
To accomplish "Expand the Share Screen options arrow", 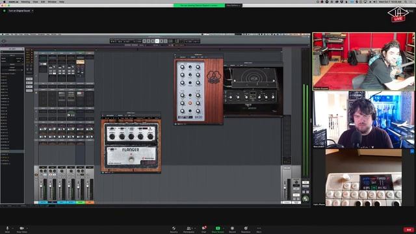I will coord(224,228).
